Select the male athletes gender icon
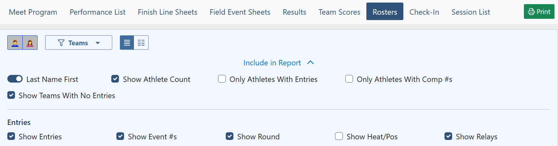This screenshot has width=558, height=146. pos(15,43)
